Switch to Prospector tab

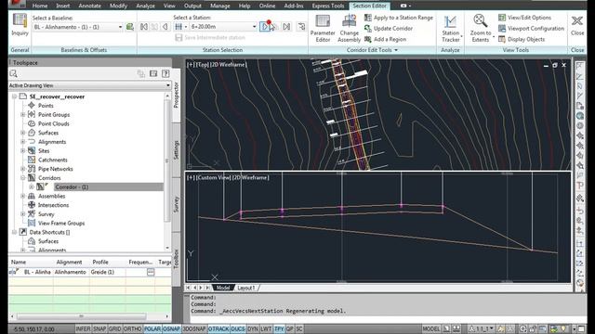click(x=176, y=95)
